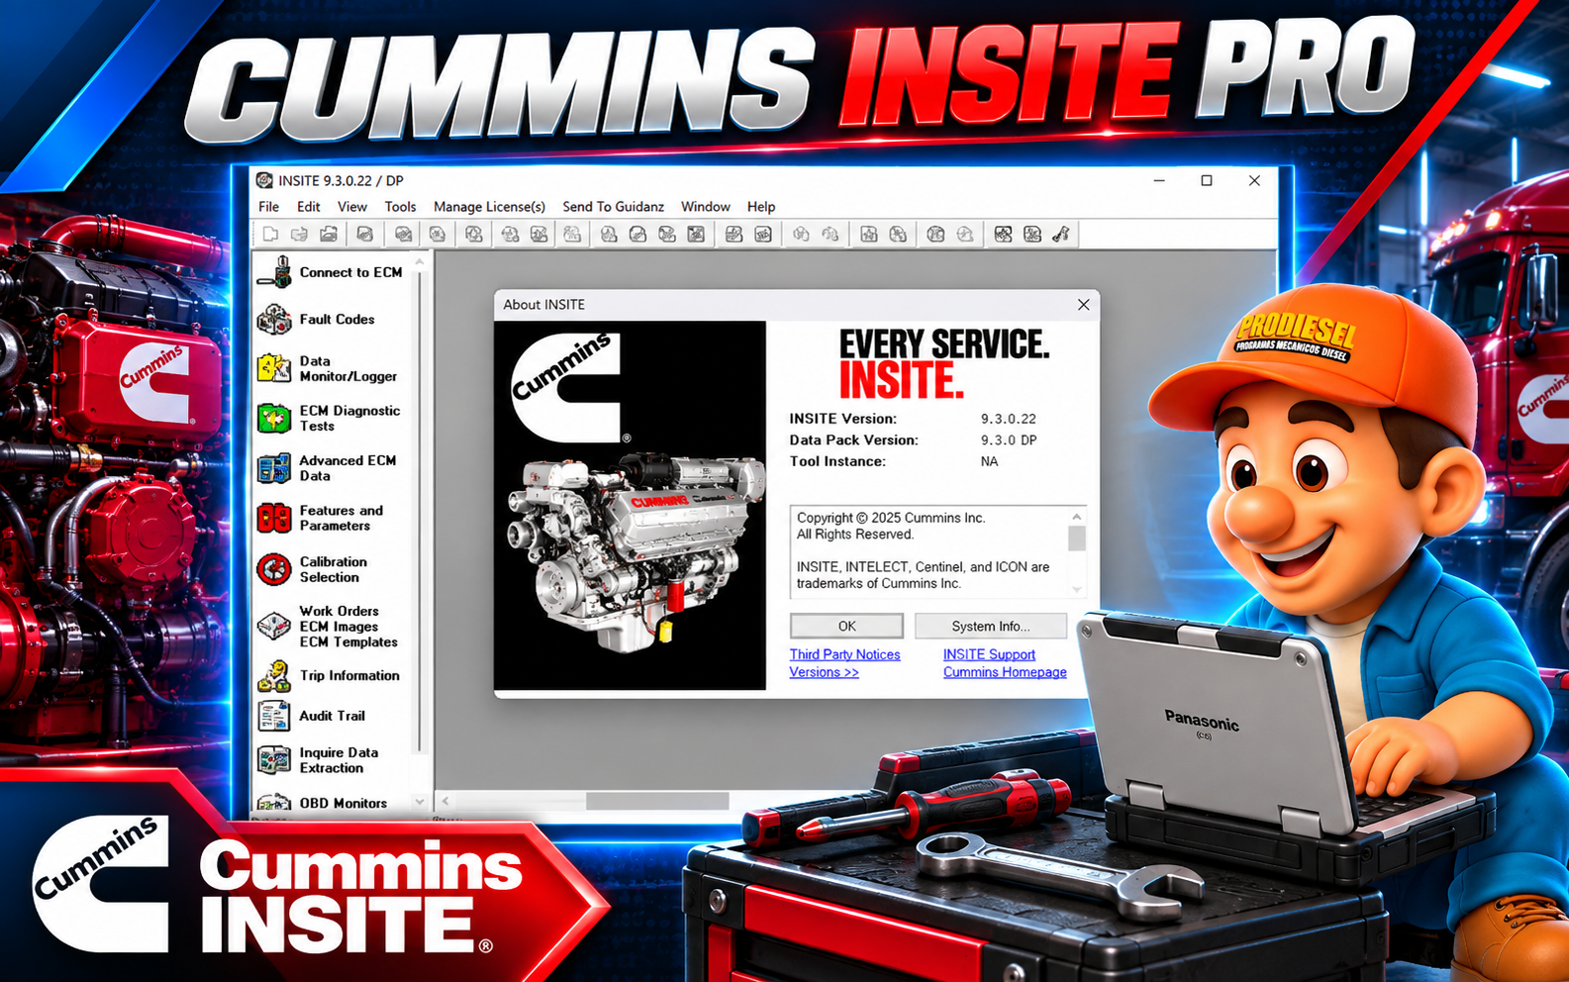Open the Window menu
The height and width of the screenshot is (982, 1569).
click(x=706, y=206)
